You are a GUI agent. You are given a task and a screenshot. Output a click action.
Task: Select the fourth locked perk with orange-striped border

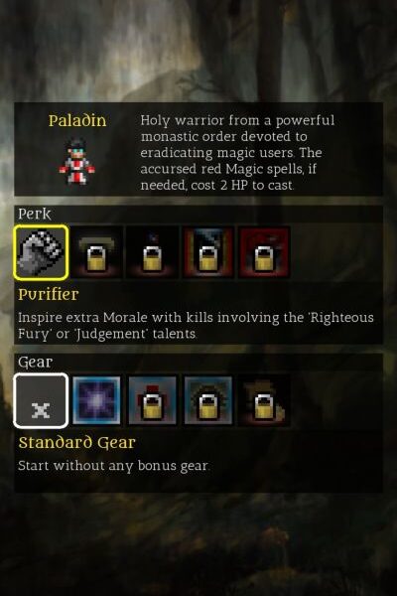pos(208,252)
